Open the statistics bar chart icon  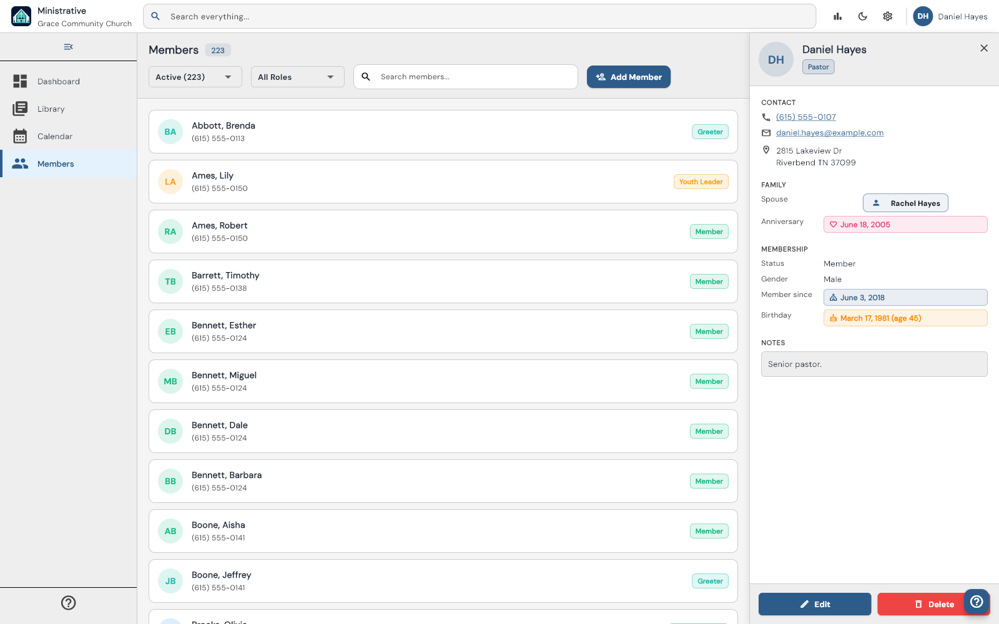[838, 16]
